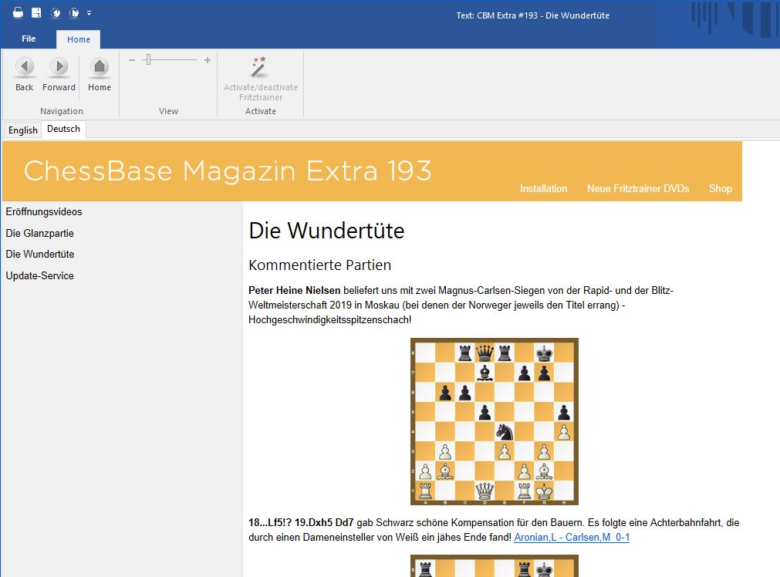The width and height of the screenshot is (780, 577).
Task: Click the zoom plus icon in View group
Action: tap(207, 60)
